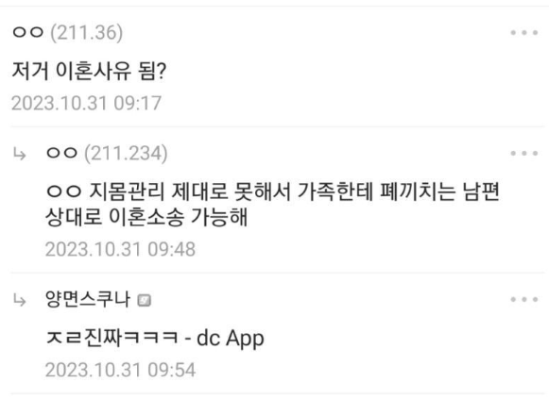Screen dimensions: 549x399
Task: Click the IP label (211.234)
Action: coord(126,153)
